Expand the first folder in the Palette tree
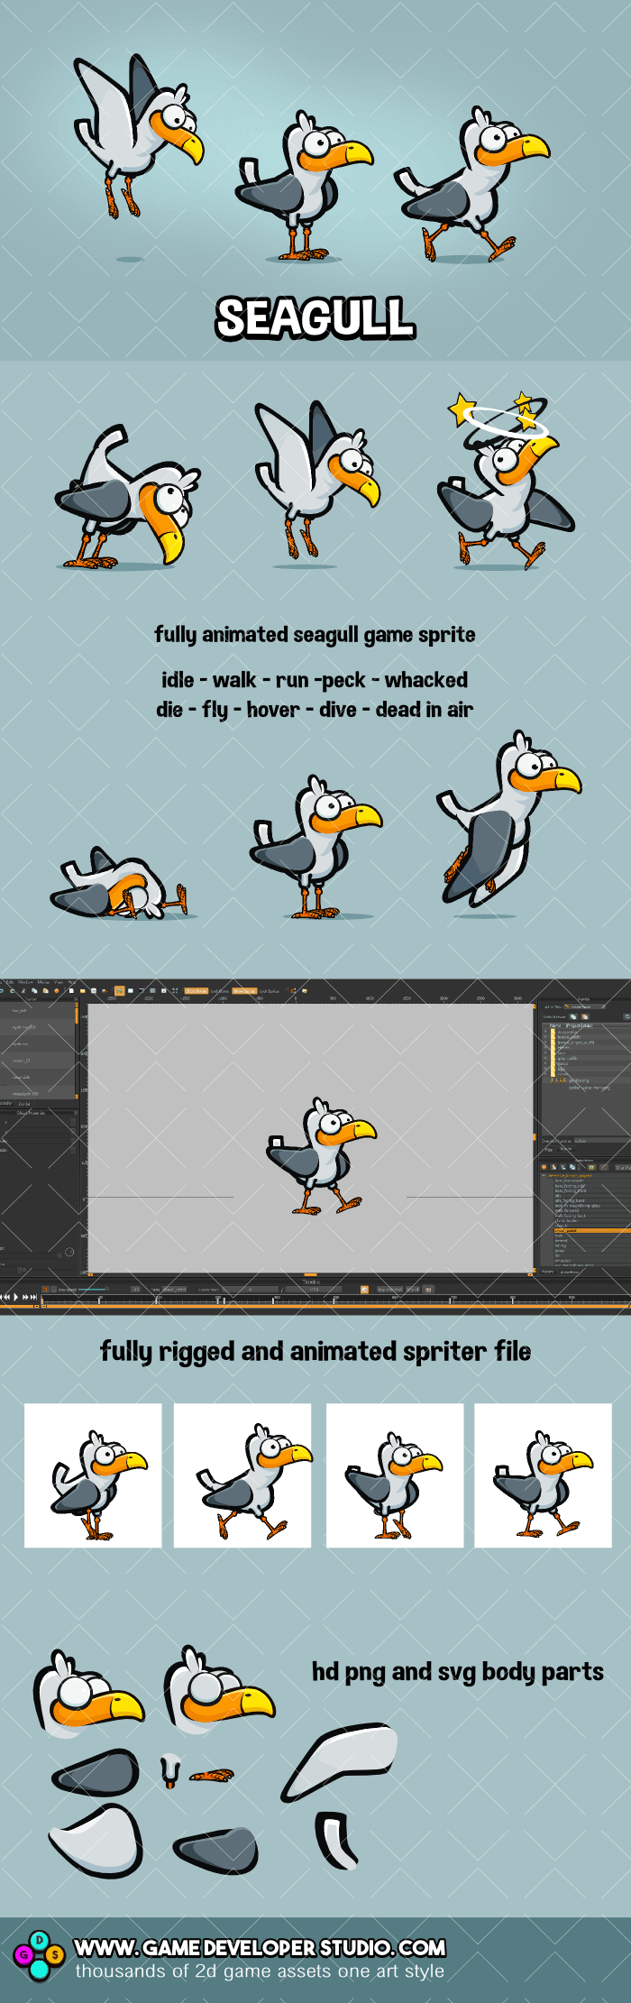The image size is (631, 2003). [545, 1031]
